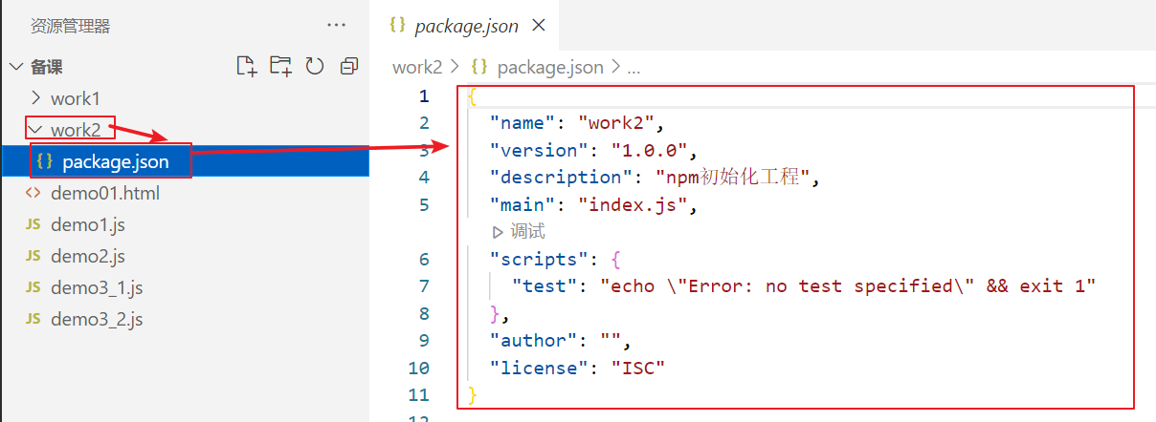Open demo3_1.js in the editor

click(x=97, y=287)
